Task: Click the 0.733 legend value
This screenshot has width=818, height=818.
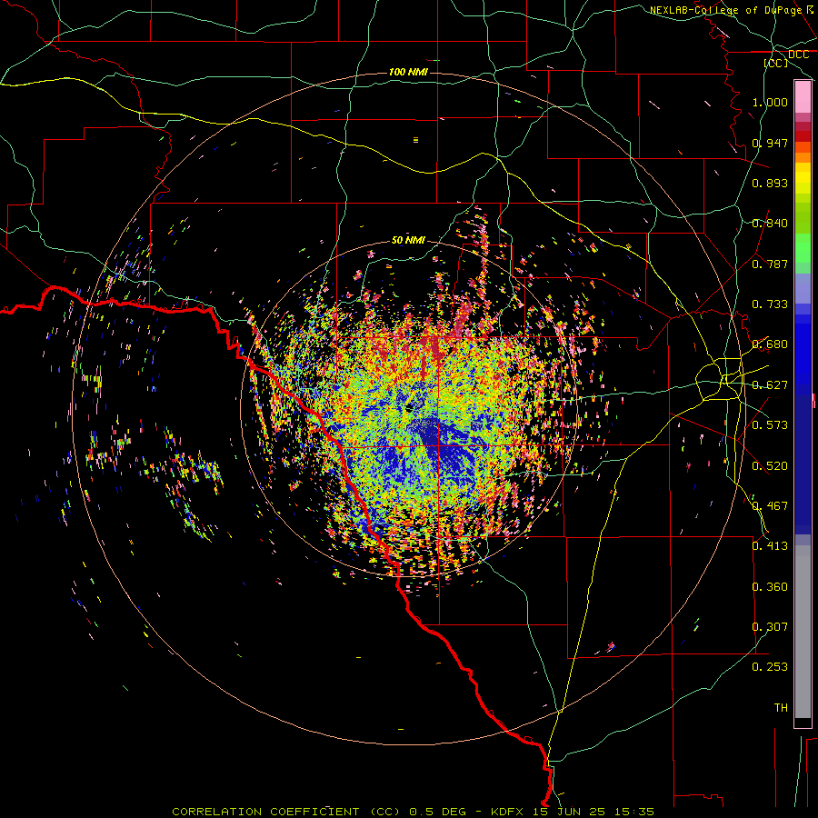Action: (770, 304)
